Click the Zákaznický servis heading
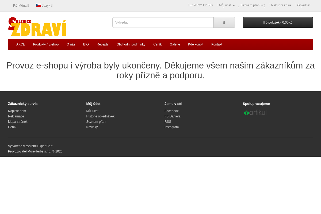 (23, 104)
